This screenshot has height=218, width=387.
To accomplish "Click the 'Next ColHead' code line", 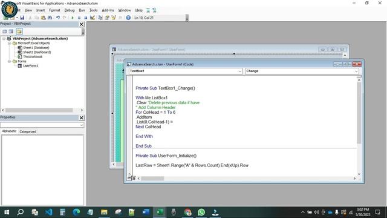I will (x=148, y=127).
